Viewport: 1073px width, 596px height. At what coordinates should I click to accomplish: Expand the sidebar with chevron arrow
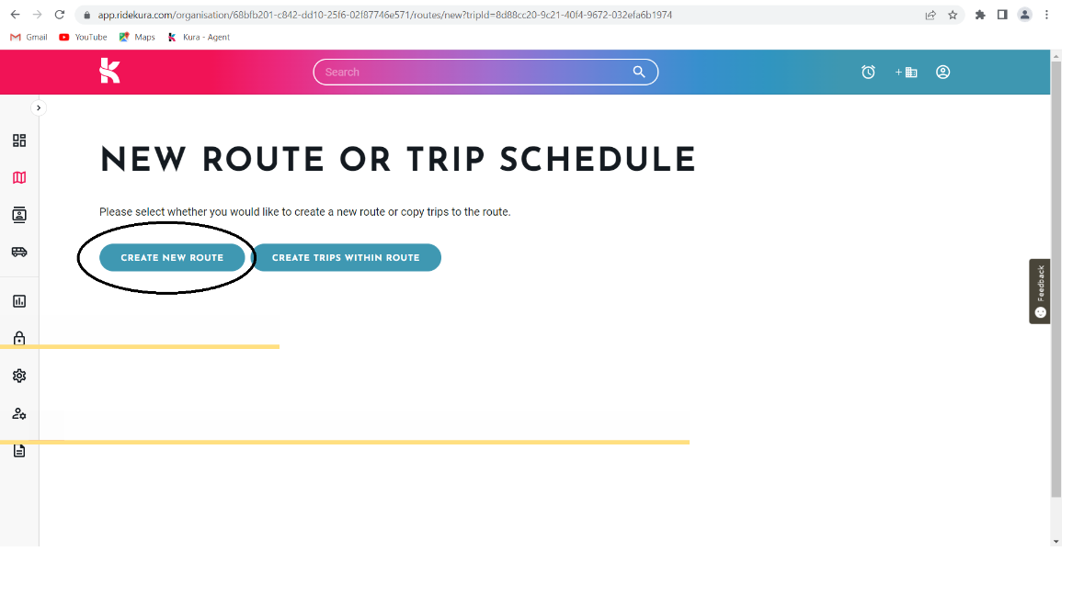click(39, 108)
